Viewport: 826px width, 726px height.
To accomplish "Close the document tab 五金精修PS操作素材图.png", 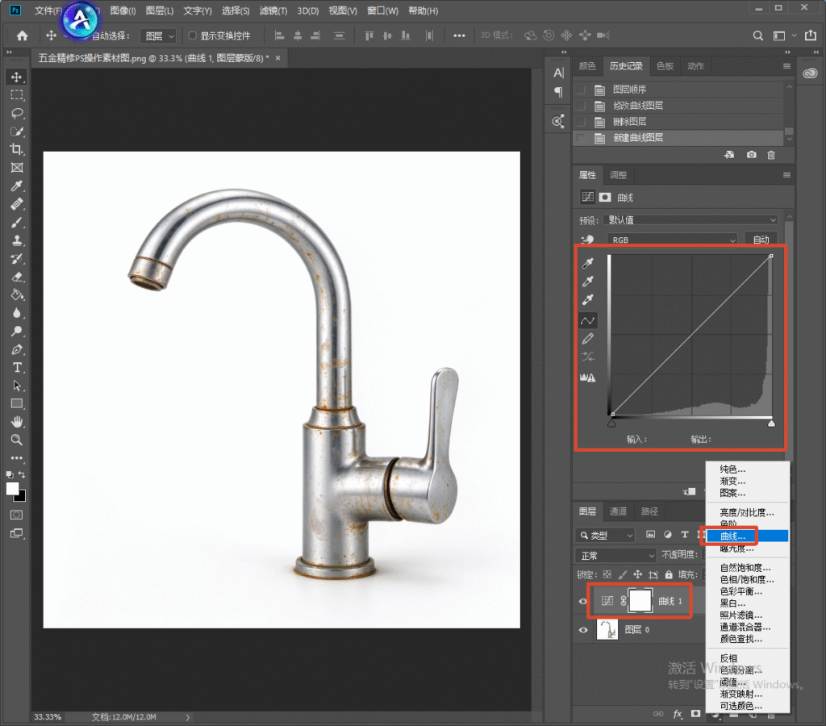I will click(x=277, y=58).
